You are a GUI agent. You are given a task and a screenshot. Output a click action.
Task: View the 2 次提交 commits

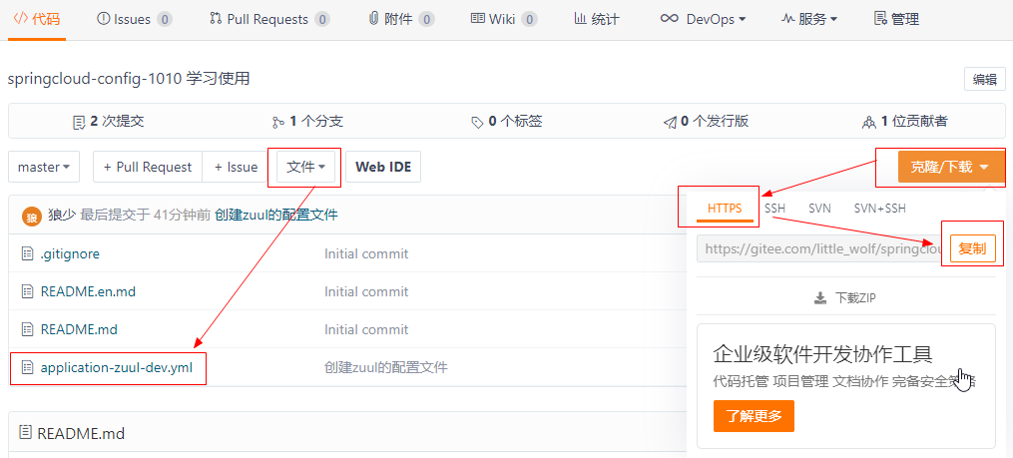tap(108, 121)
